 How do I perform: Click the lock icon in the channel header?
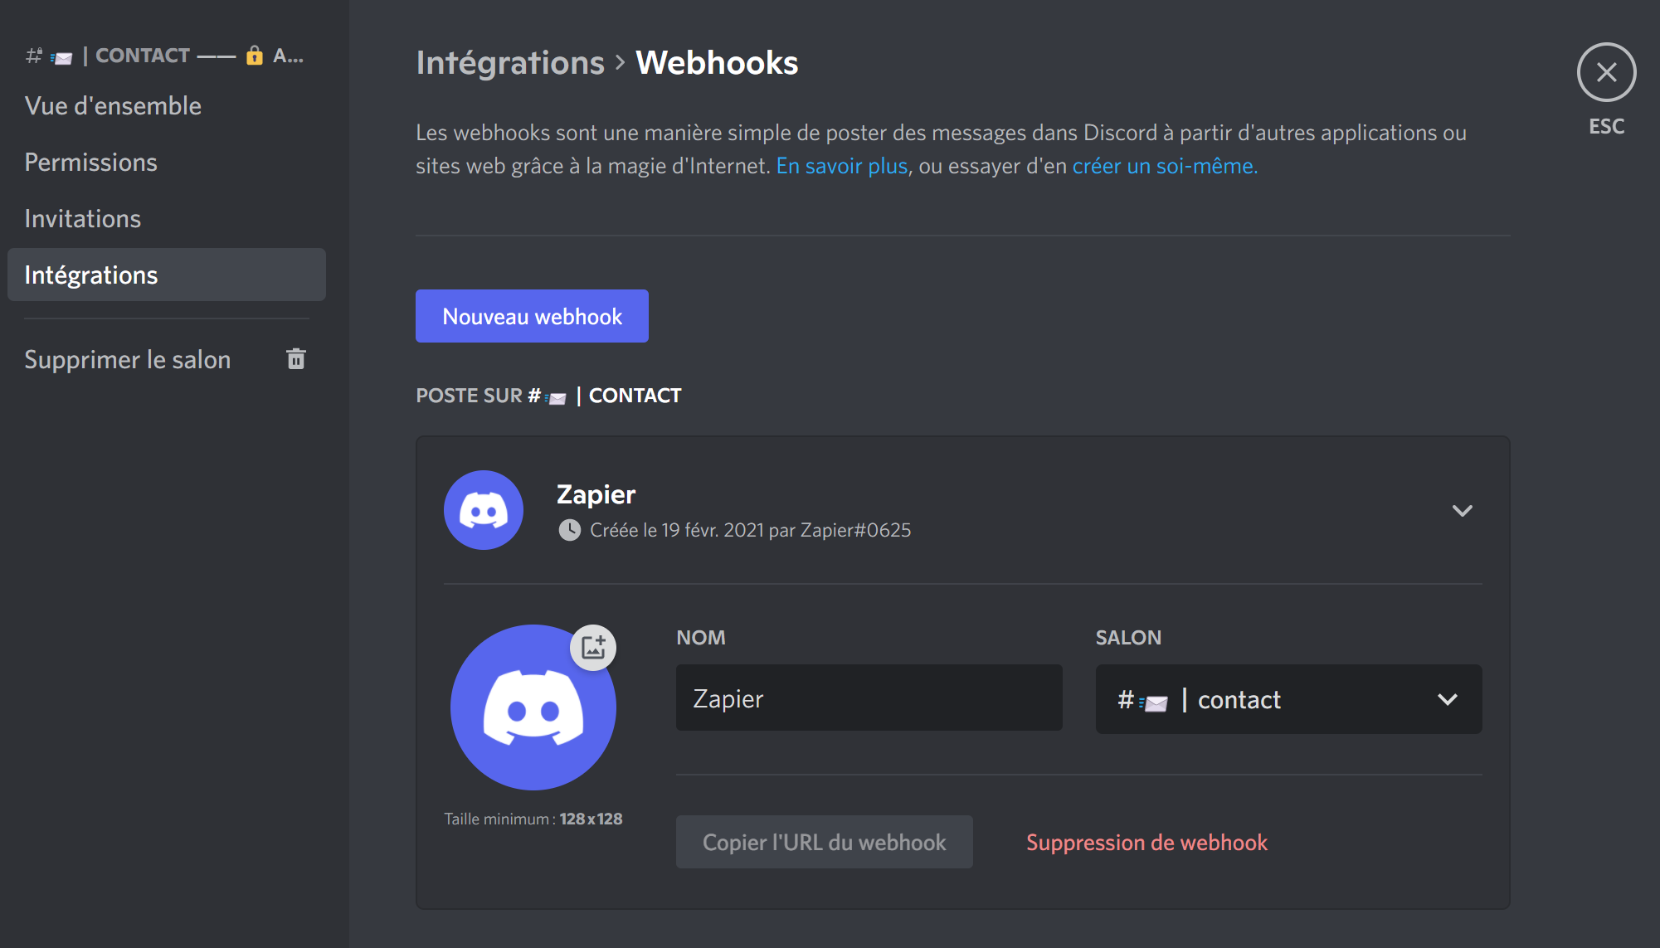tap(254, 56)
